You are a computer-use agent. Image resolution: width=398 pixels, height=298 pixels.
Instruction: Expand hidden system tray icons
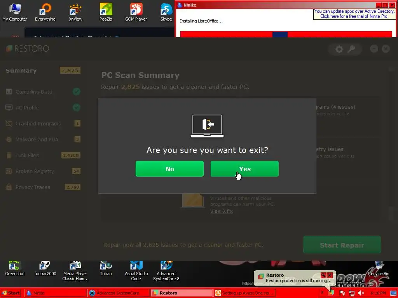[322, 293]
